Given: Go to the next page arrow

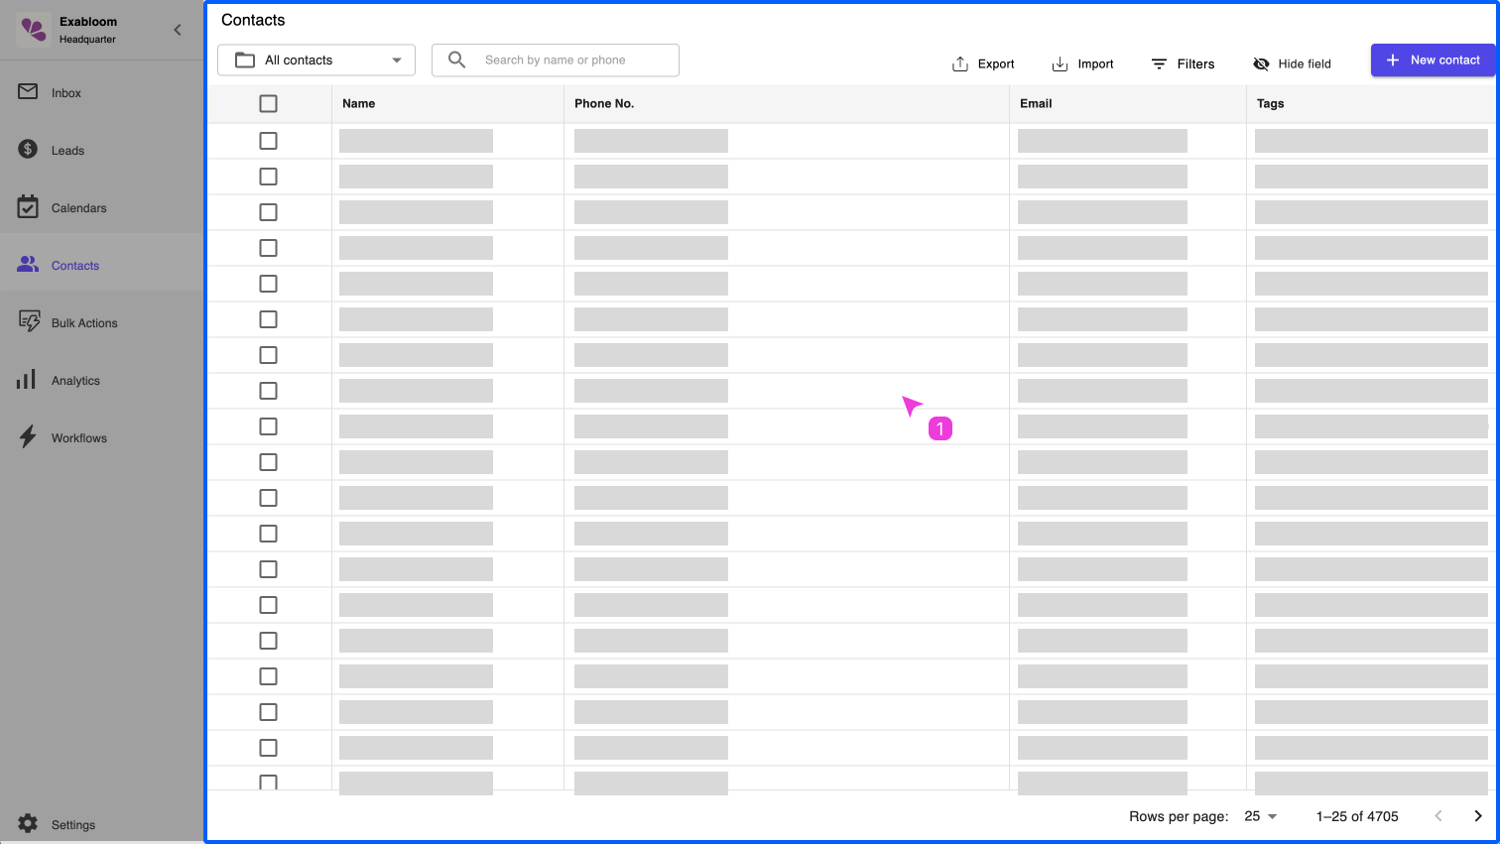Looking at the screenshot, I should point(1477,816).
